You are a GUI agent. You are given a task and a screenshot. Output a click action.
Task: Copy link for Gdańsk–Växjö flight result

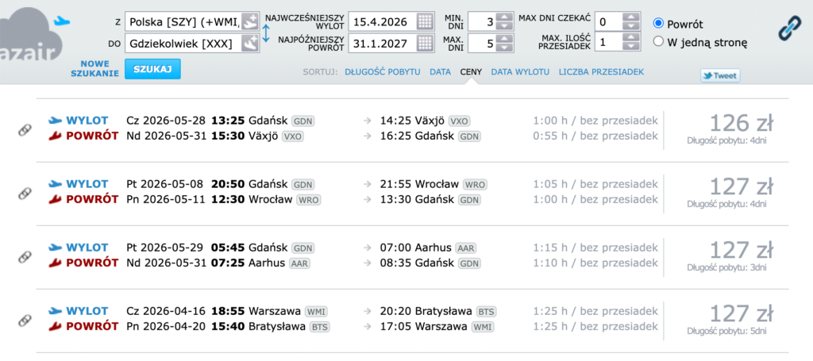coord(25,129)
